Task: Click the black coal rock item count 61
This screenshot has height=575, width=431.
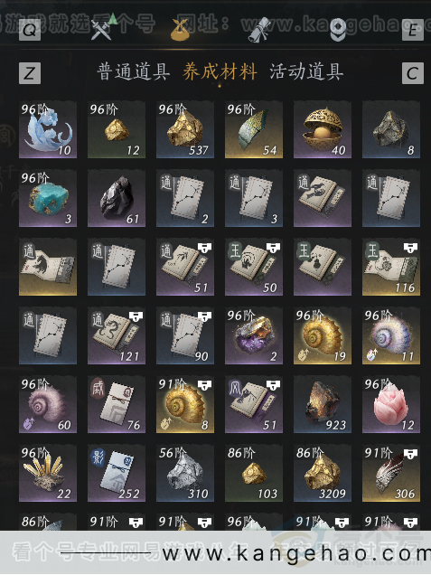Action: pos(117,198)
